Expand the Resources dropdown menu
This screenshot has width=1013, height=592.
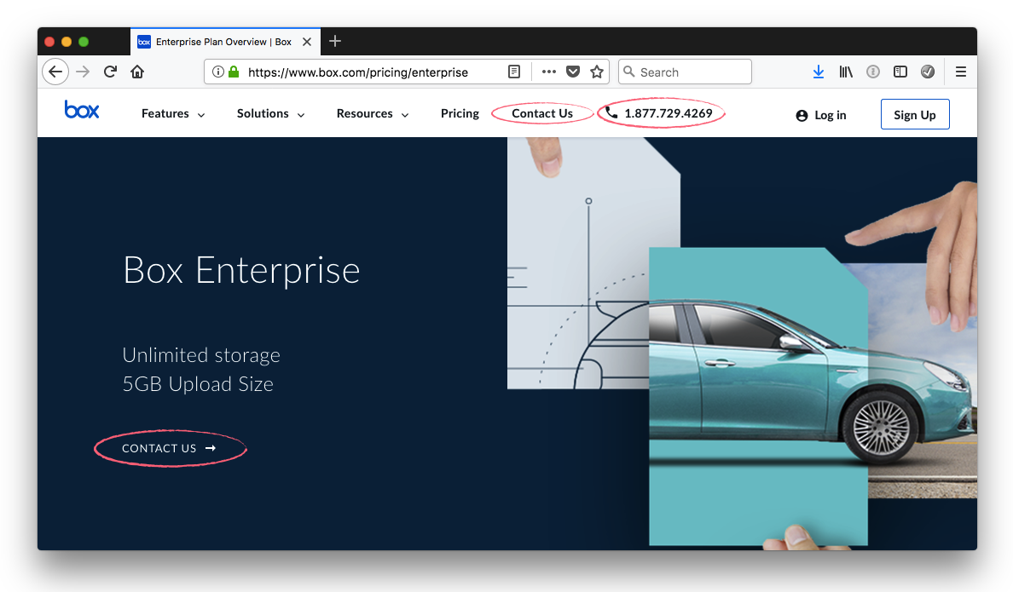373,113
